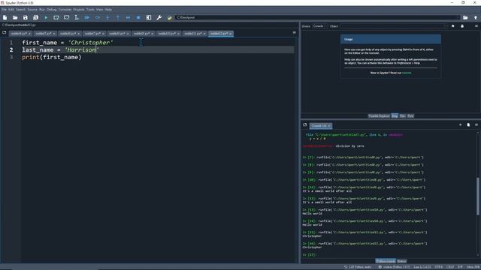Run until function returns in debugger
481x270 pixels.
(118, 18)
